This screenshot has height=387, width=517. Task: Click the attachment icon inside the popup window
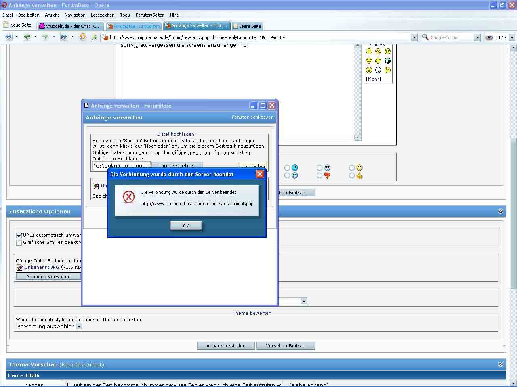[96, 186]
